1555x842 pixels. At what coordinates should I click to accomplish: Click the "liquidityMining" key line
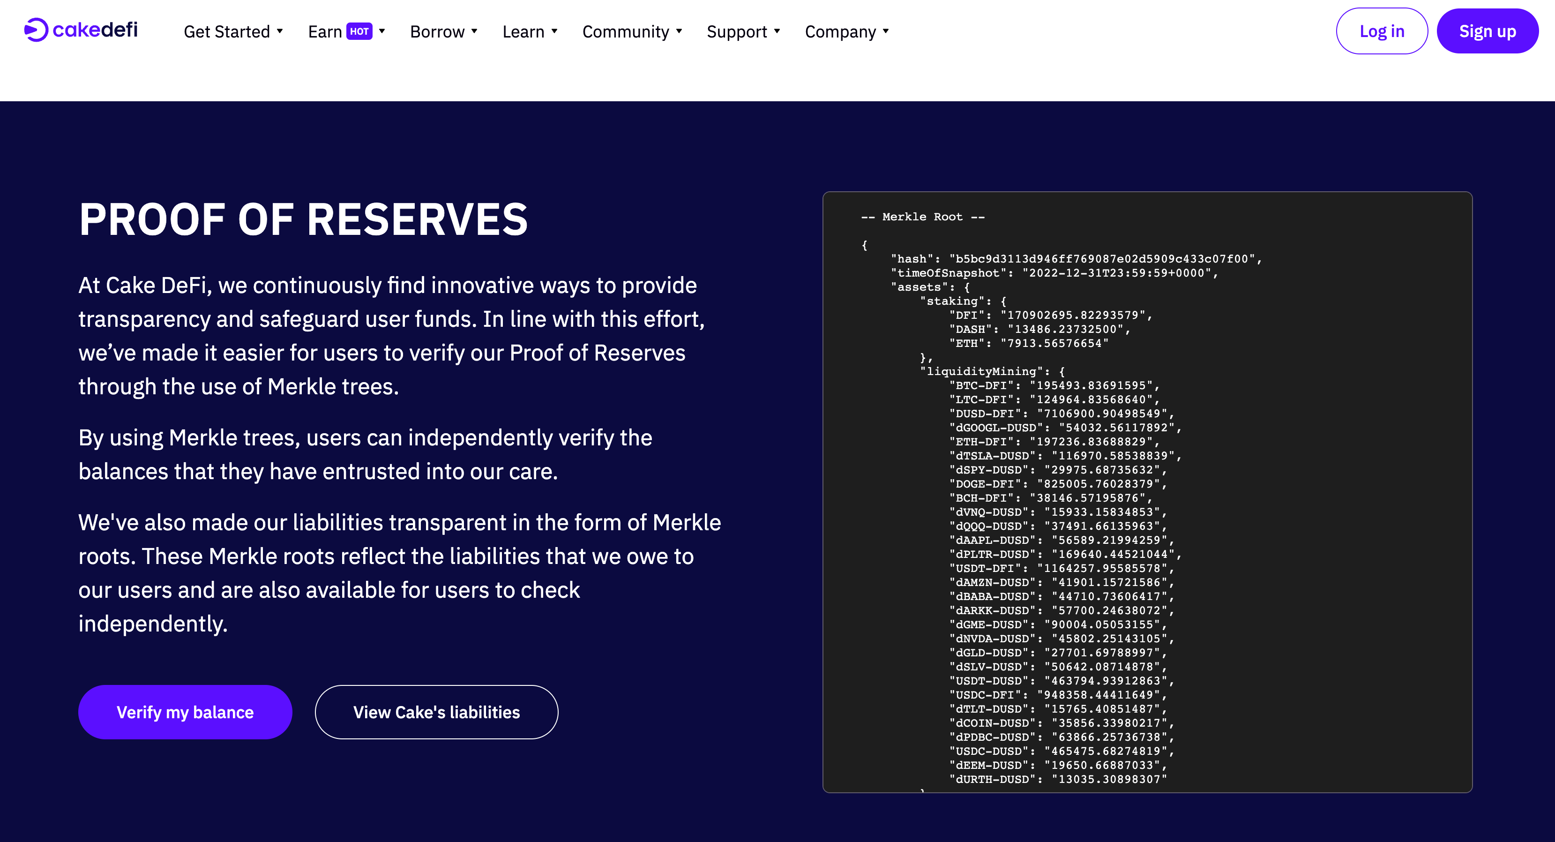993,371
